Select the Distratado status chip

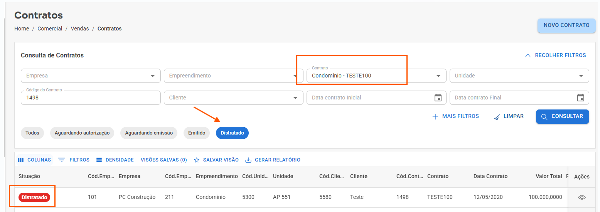point(232,133)
